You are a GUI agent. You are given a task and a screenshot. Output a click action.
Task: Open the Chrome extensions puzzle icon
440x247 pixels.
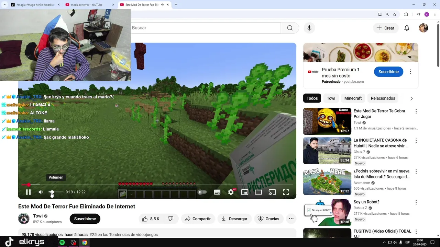[x=406, y=14]
